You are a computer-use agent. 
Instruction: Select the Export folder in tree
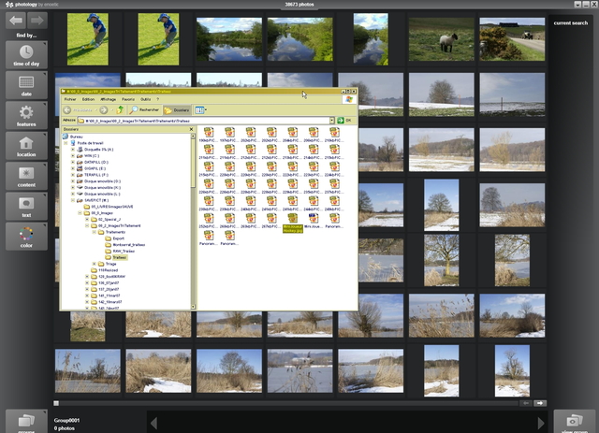[117, 238]
